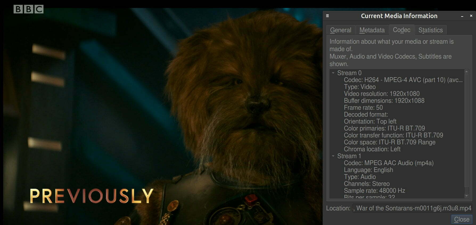This screenshot has height=225, width=476.
Task: Select 'Orientation: Top left' row
Action: pos(397,121)
